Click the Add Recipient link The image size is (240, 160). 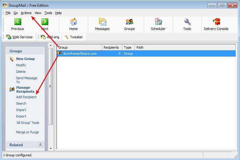pyautogui.click(x=26, y=97)
